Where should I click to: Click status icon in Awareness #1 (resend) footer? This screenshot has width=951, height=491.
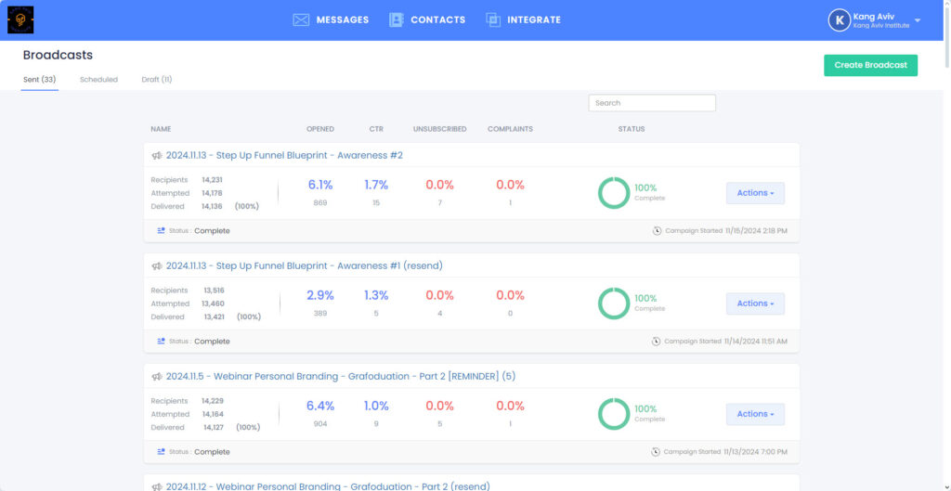[162, 342]
